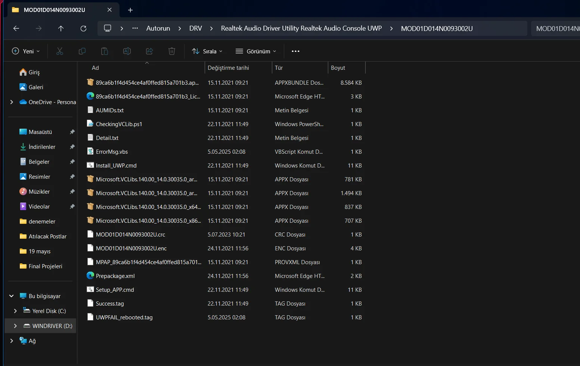Collapse the Bu bilgisayar tree node
This screenshot has width=580, height=366.
pos(12,296)
